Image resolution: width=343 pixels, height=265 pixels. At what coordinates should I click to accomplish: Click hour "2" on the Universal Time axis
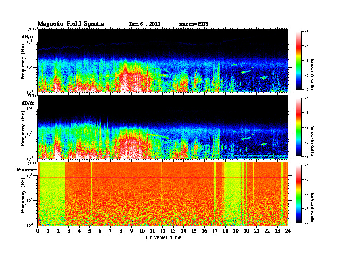[x=58, y=231]
